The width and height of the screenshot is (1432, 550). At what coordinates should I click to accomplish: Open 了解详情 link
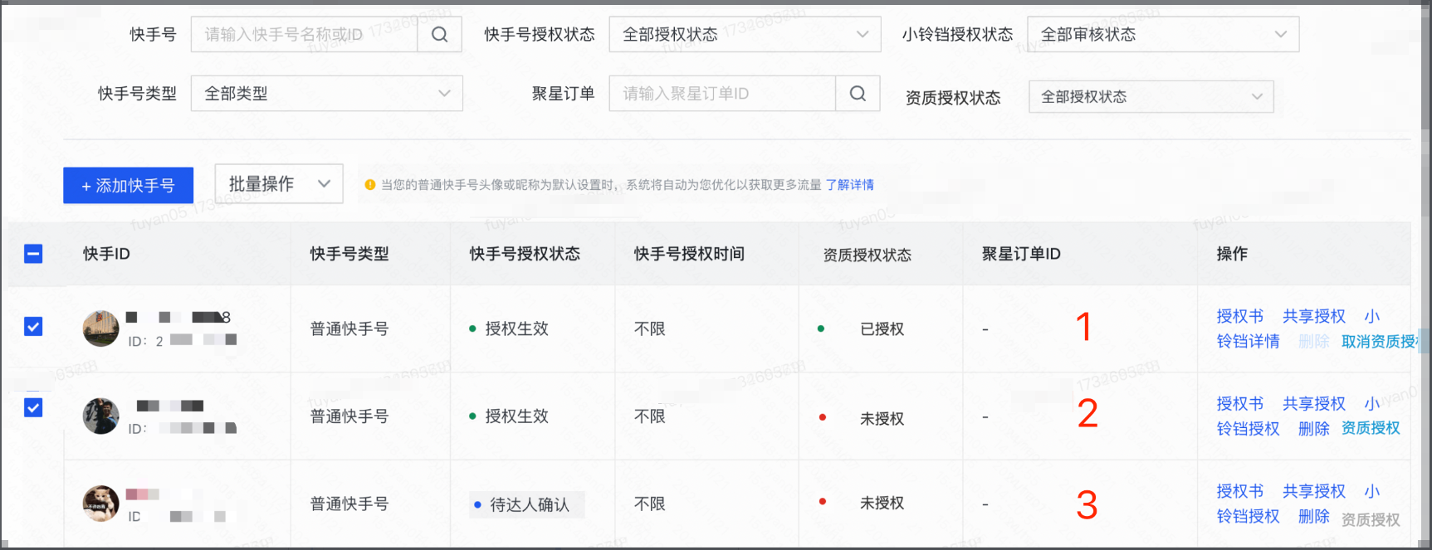click(x=849, y=185)
